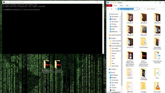
Task: Open Videos under This PC
Action: click(113, 90)
